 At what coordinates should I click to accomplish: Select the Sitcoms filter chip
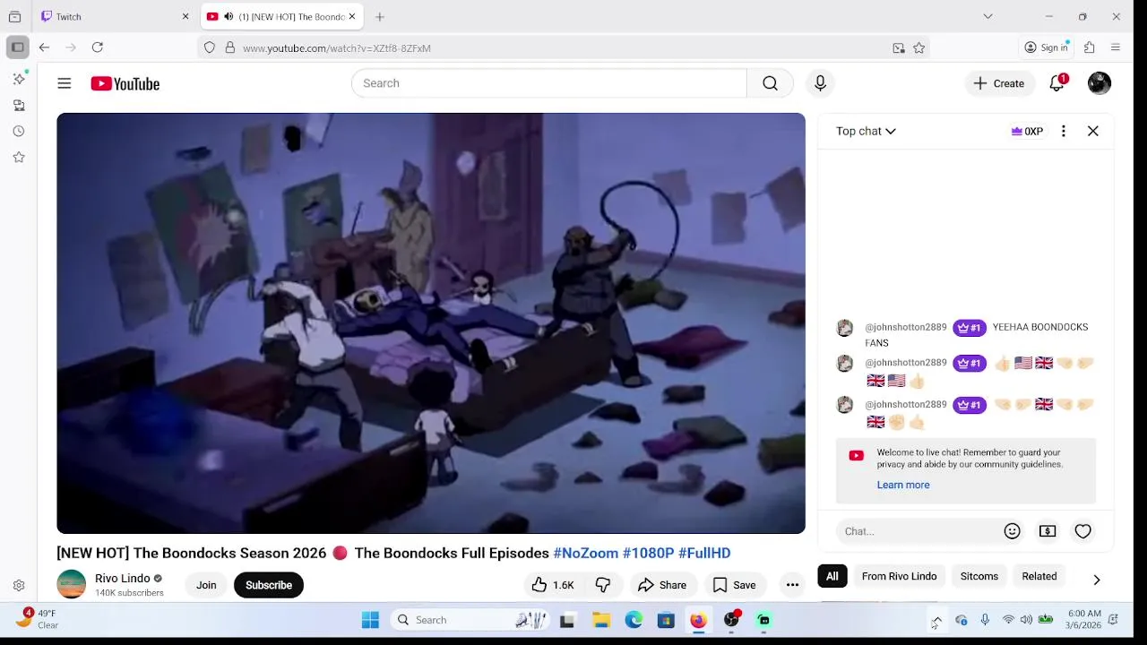[979, 576]
